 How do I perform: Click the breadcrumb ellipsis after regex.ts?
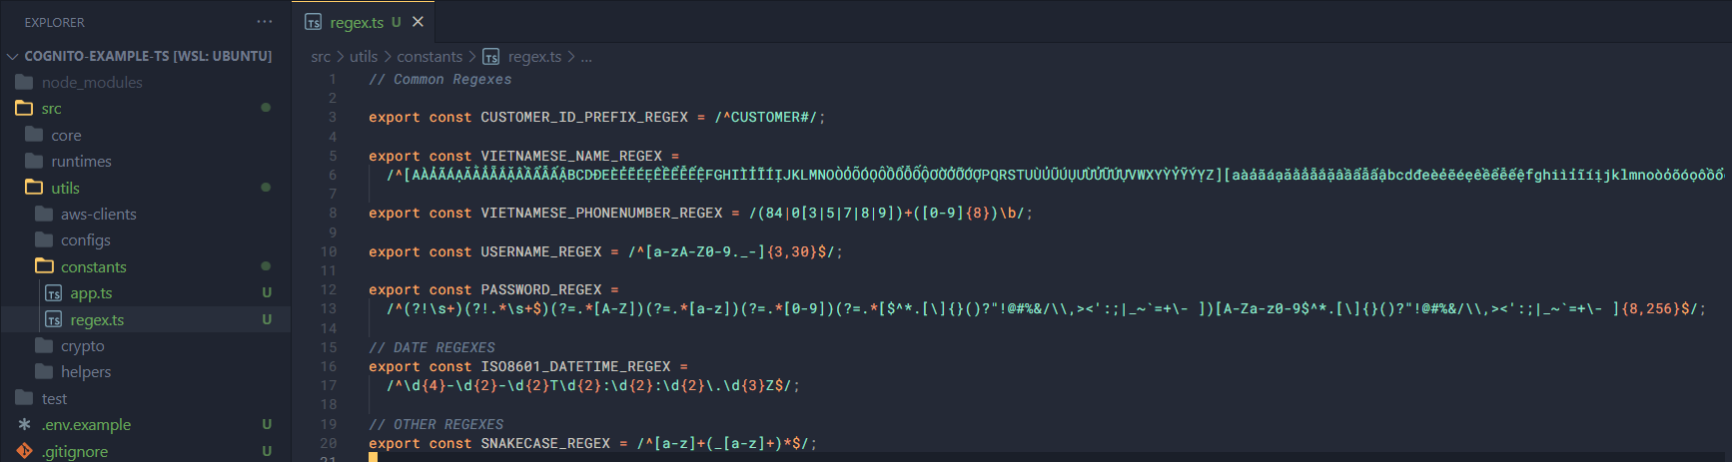click(586, 57)
